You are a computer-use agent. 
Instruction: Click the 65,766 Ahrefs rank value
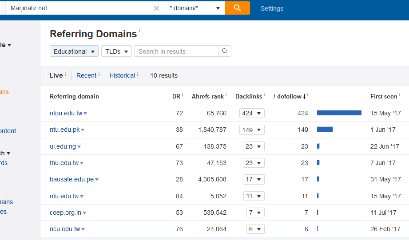[217, 113]
